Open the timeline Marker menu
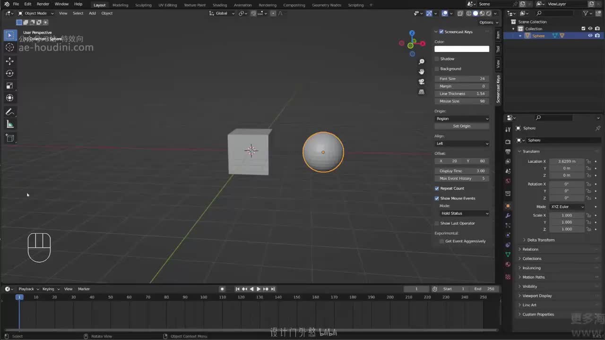 click(x=84, y=289)
